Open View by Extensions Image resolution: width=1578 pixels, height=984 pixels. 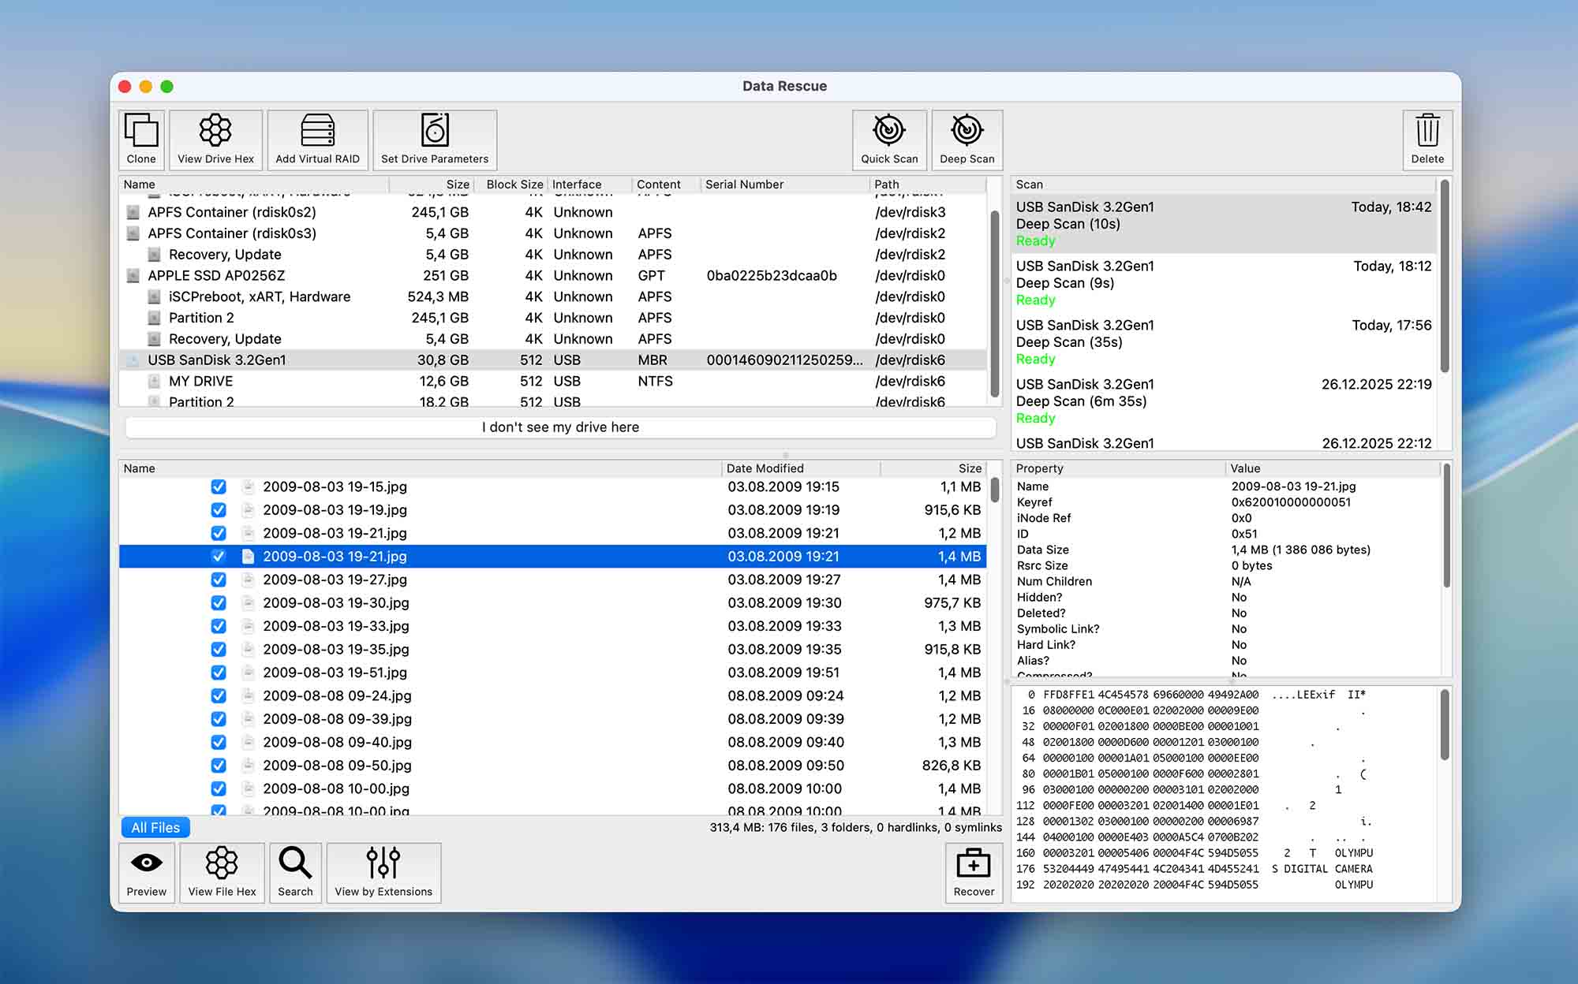point(383,873)
